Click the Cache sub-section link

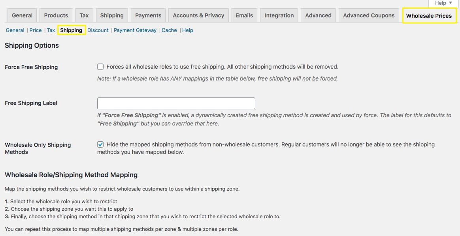click(169, 30)
